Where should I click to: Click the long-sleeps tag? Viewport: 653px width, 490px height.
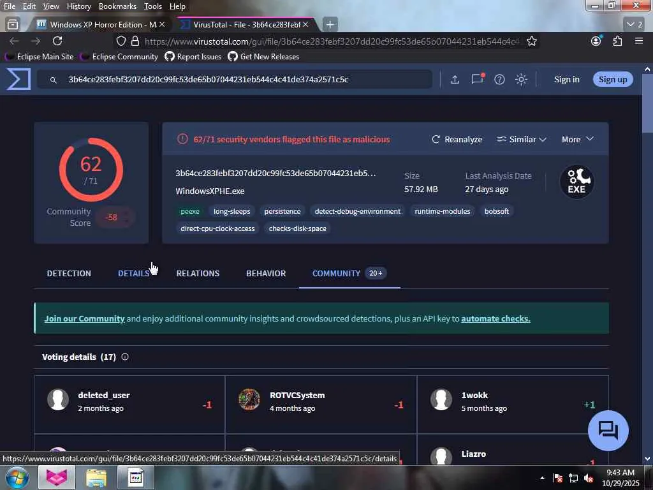232,211
